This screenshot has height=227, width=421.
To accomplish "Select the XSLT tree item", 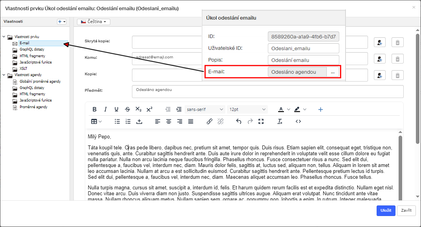I will click(x=23, y=69).
